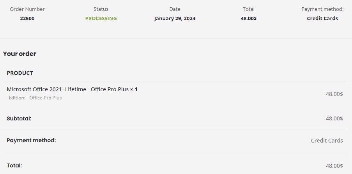Click the Status header label
Viewport: 352px width, 174px height.
pyautogui.click(x=101, y=9)
